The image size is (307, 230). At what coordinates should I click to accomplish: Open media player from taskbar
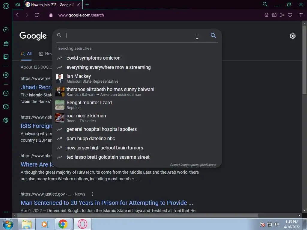click(45, 224)
